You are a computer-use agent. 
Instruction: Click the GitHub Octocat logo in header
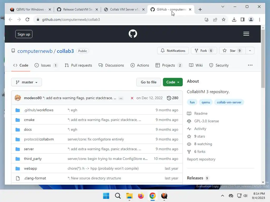click(x=133, y=34)
